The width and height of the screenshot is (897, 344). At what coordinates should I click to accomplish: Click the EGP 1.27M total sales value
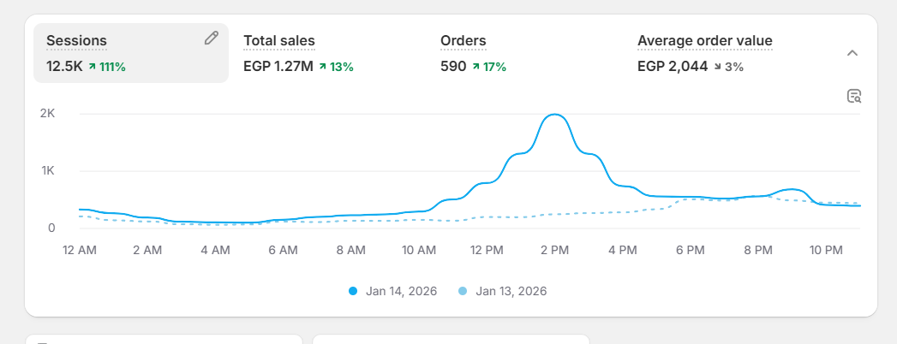pos(278,66)
